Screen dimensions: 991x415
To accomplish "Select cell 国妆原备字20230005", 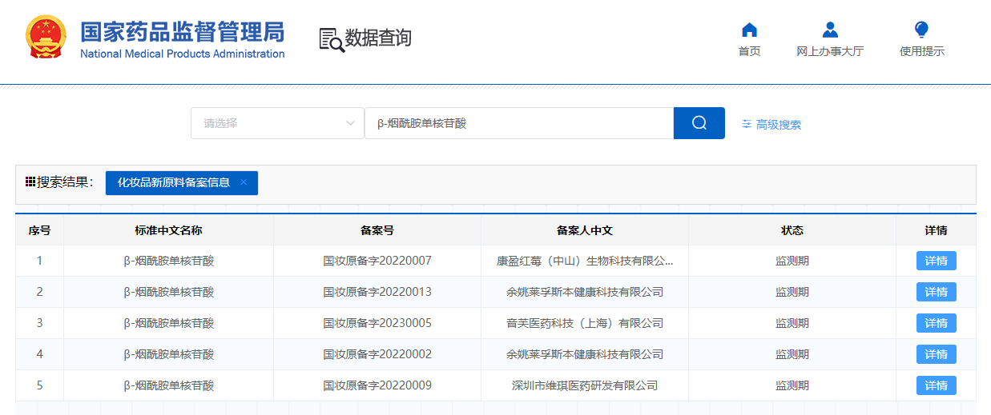I will 377,323.
